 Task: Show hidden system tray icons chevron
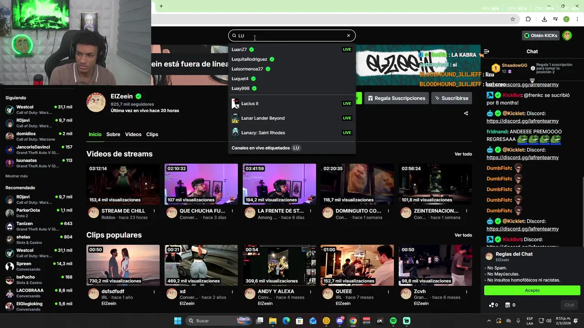coord(489,321)
